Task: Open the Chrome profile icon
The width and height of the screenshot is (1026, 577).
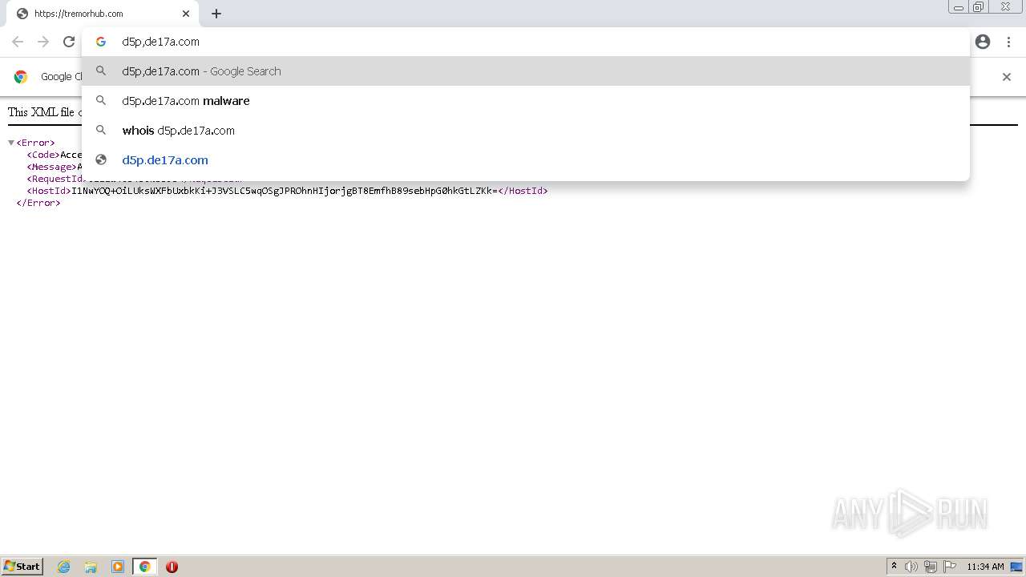Action: (x=983, y=42)
